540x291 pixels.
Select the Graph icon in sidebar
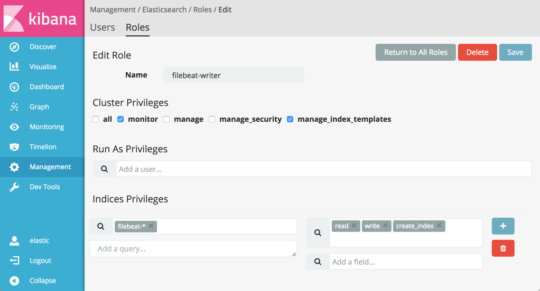[x=14, y=107]
